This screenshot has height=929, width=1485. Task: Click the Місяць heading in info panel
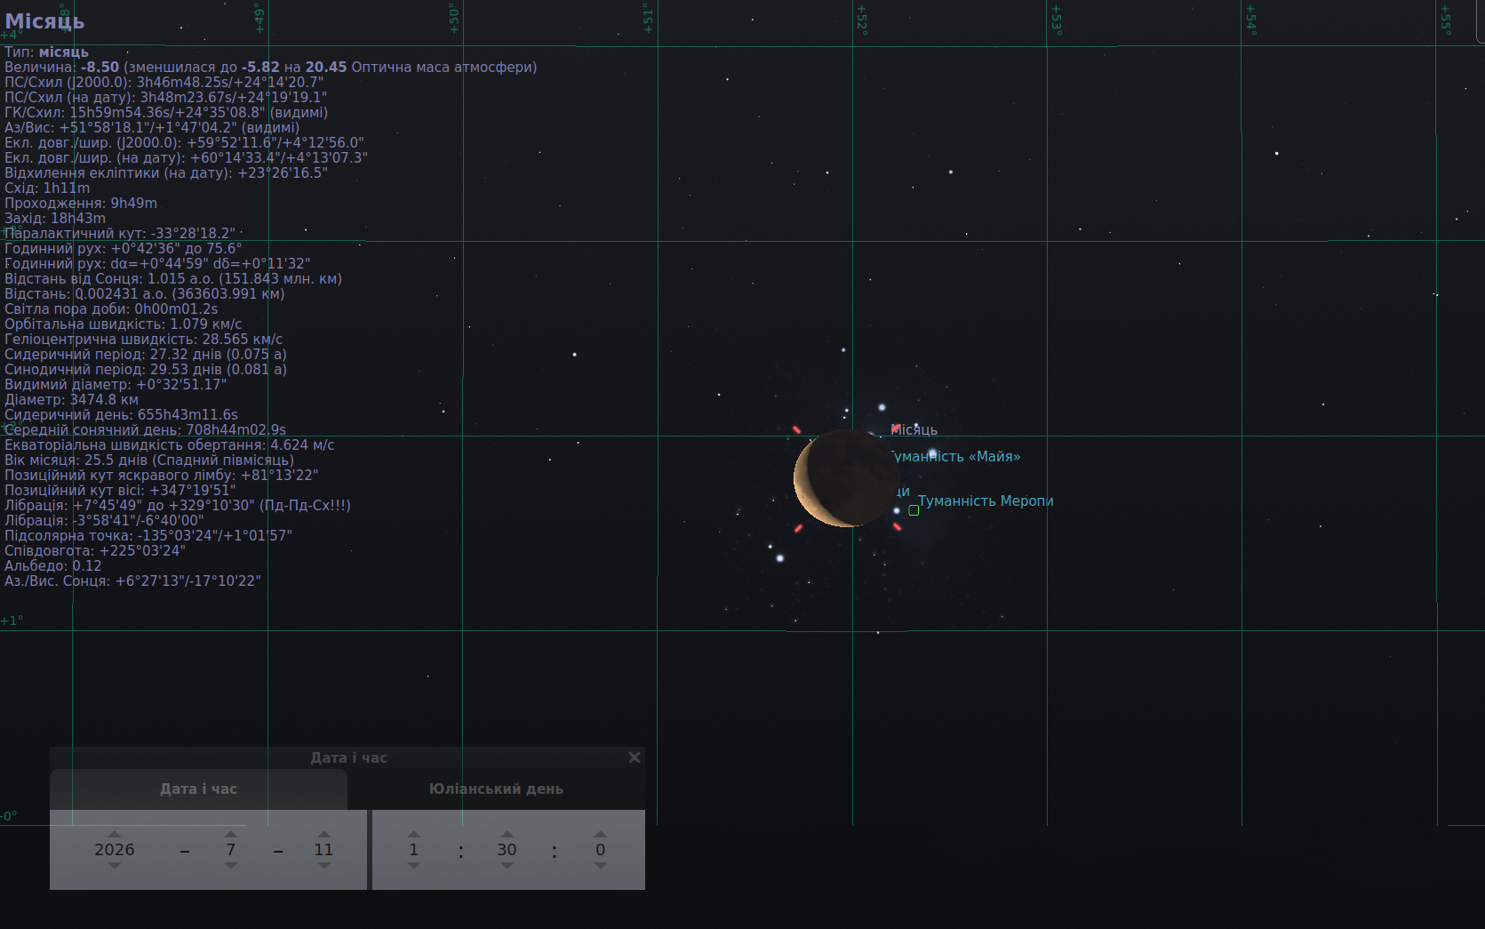click(44, 21)
